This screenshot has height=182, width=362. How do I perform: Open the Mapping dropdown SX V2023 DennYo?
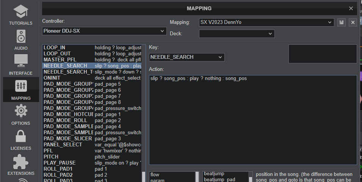tap(266, 22)
